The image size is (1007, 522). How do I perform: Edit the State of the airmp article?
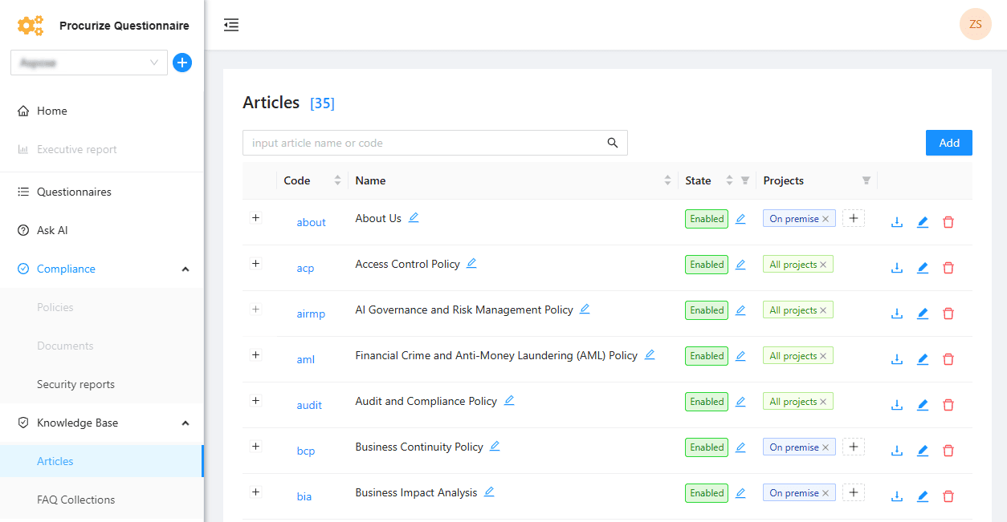(x=740, y=311)
